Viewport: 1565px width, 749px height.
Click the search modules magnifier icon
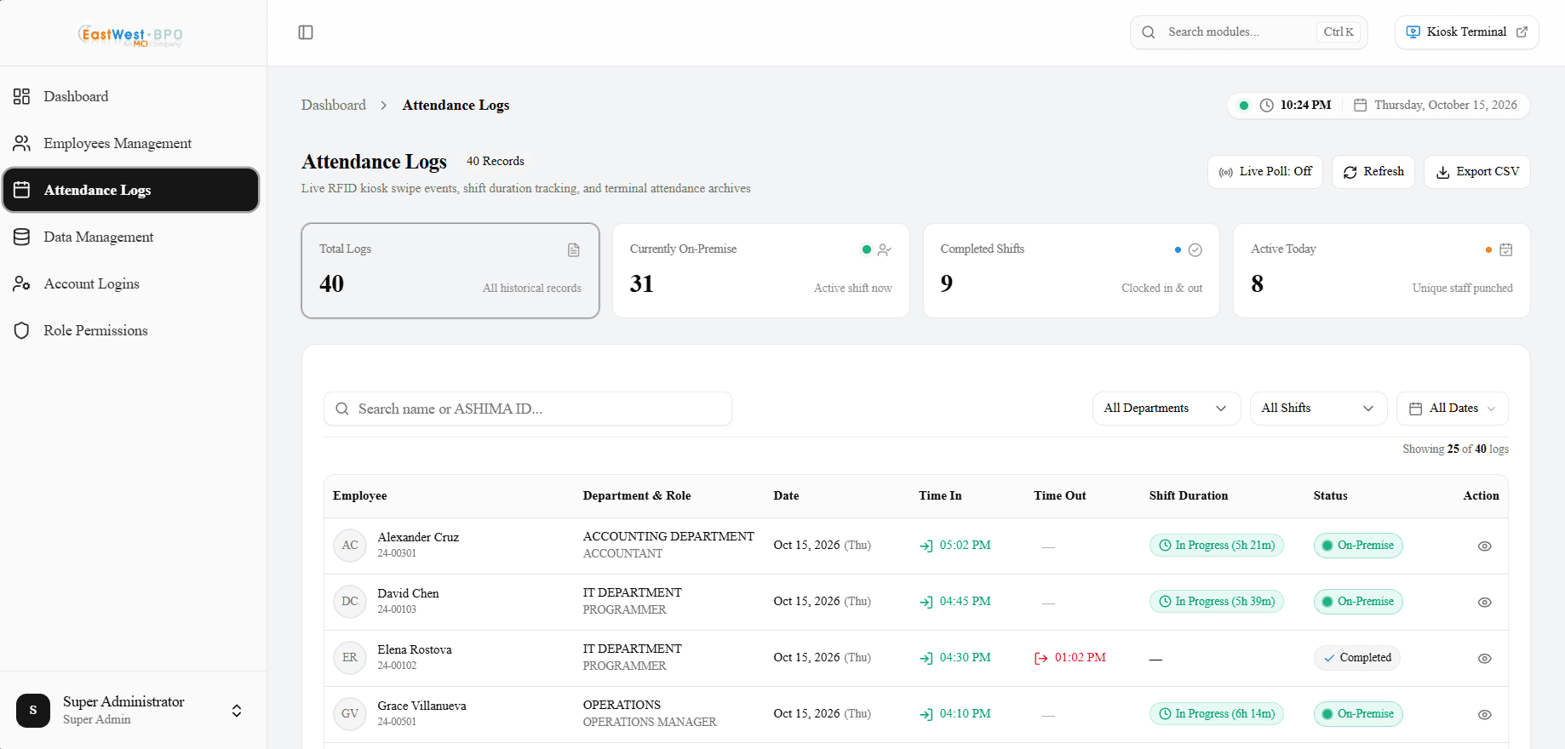click(x=1149, y=32)
